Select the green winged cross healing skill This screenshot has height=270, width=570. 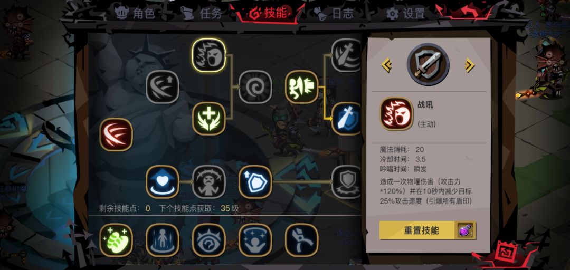pyautogui.click(x=208, y=119)
